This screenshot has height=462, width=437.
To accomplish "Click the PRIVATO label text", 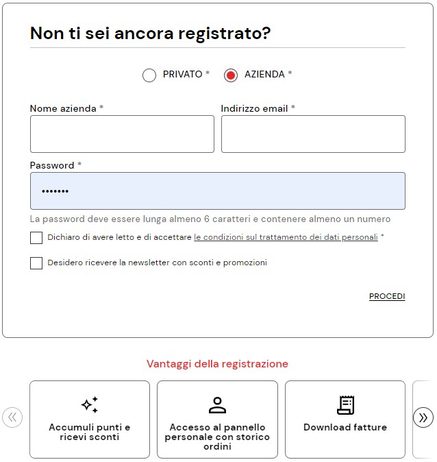I will tap(183, 74).
